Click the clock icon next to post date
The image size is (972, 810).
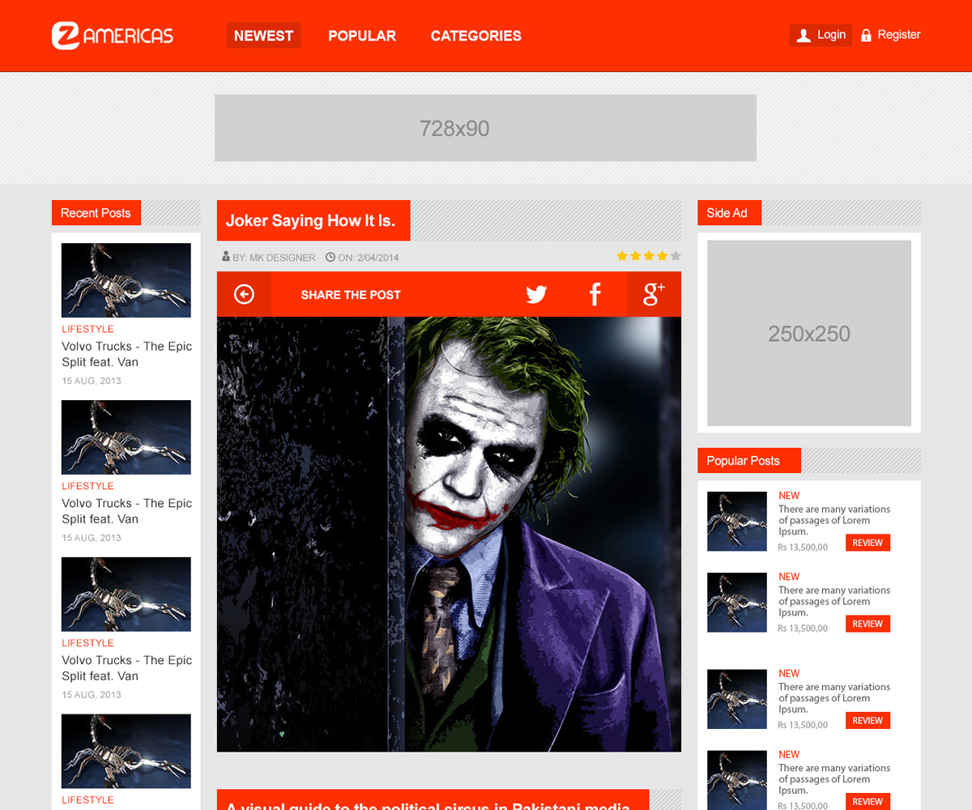click(x=330, y=257)
